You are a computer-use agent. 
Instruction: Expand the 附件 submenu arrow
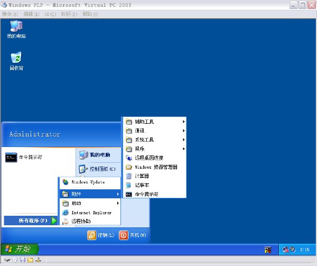[x=118, y=194]
